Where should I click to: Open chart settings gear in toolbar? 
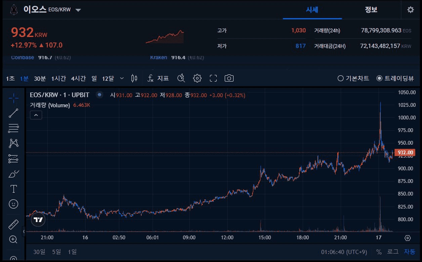(197, 78)
